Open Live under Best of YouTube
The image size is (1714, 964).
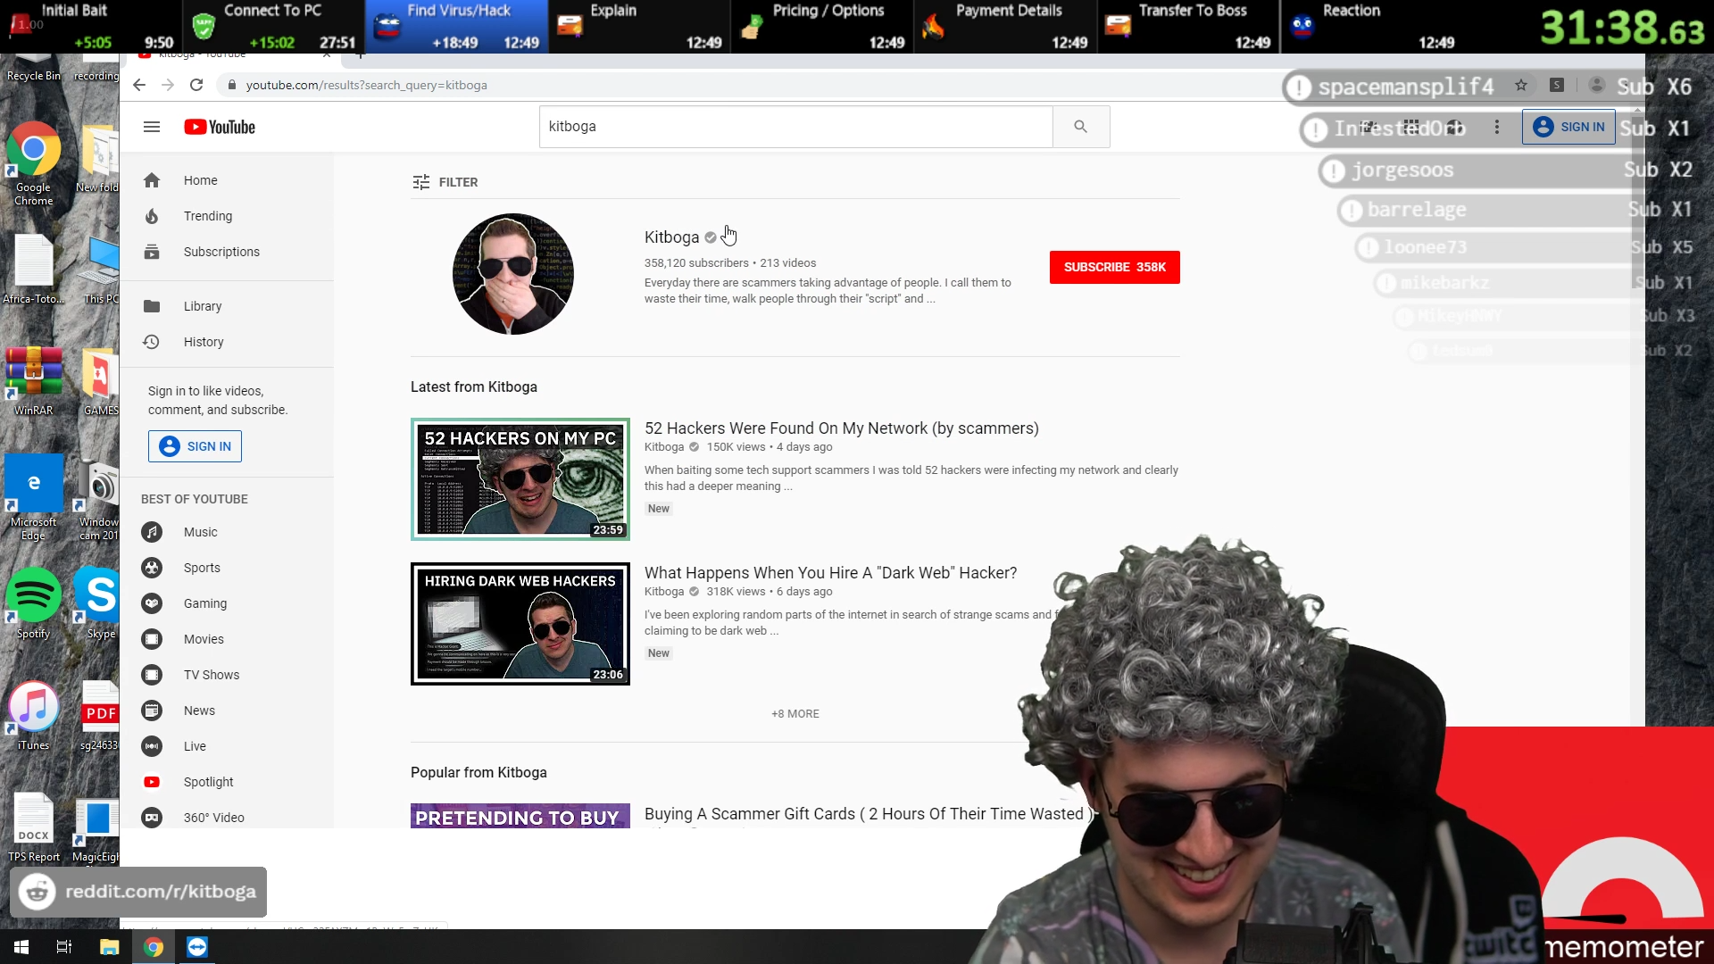227,746
